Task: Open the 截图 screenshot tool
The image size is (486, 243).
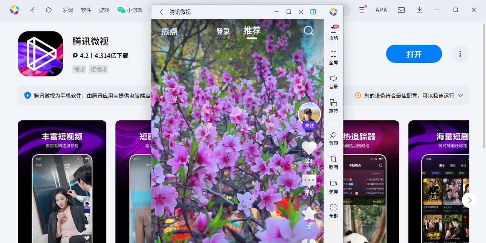Action: 333,162
